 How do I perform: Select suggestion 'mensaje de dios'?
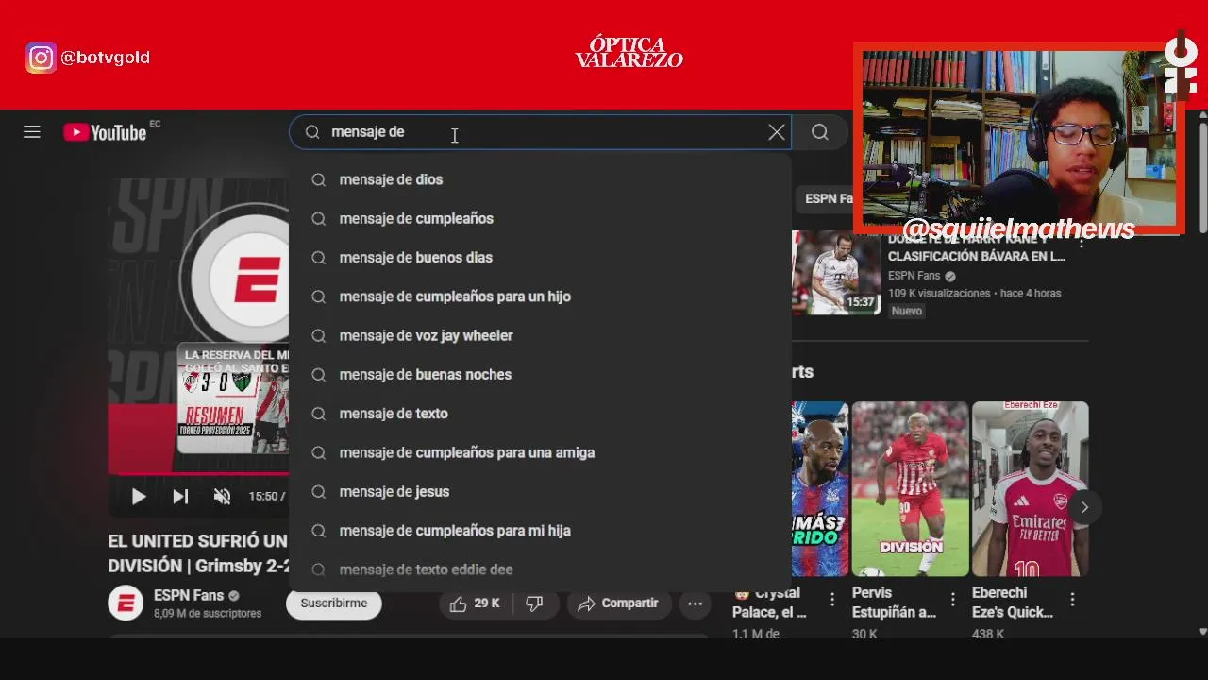[x=540, y=179]
